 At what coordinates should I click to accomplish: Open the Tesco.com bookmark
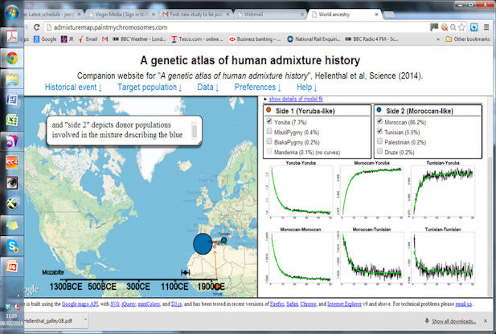197,39
